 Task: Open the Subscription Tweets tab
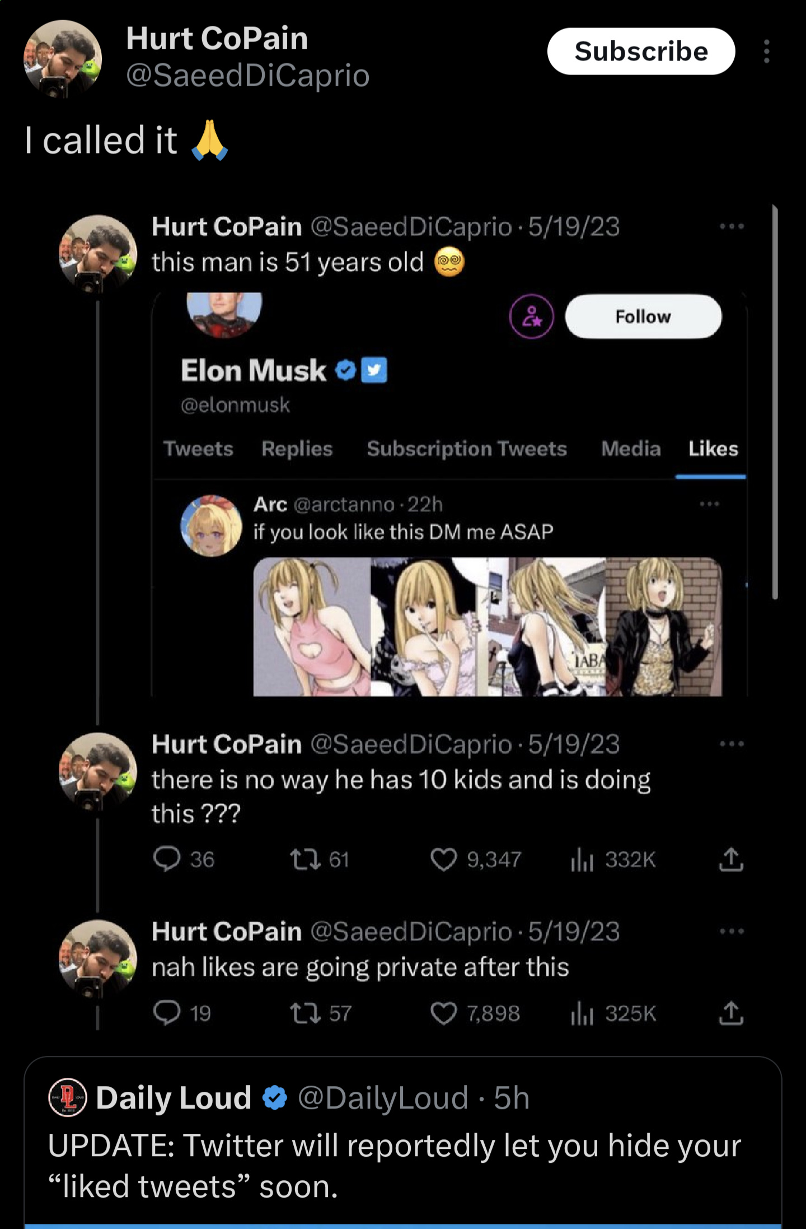pyautogui.click(x=467, y=449)
